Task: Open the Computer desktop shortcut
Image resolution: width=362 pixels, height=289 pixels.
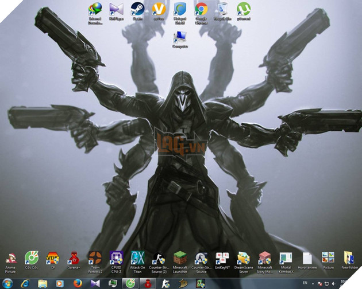Action: (180, 40)
